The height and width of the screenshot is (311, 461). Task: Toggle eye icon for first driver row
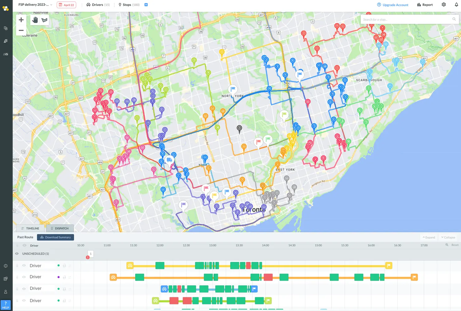click(x=24, y=266)
